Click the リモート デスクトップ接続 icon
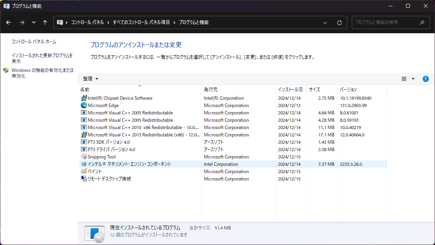The width and height of the screenshot is (435, 245). [84, 179]
